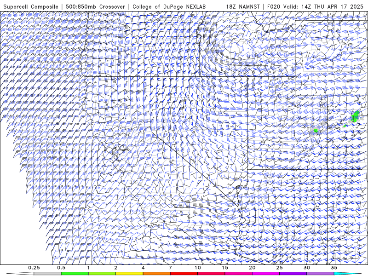
Task: Click the '18Z NAMNST' model run label
Action: 243,6
